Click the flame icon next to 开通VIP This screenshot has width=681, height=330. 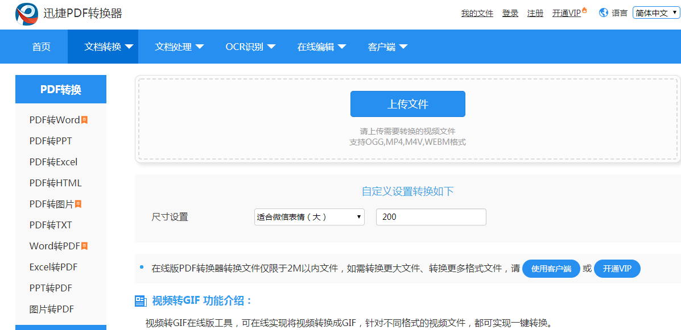point(584,10)
